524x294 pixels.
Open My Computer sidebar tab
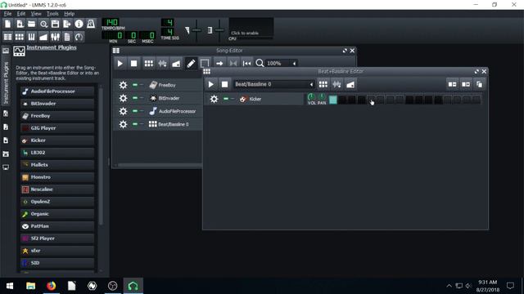click(x=6, y=167)
